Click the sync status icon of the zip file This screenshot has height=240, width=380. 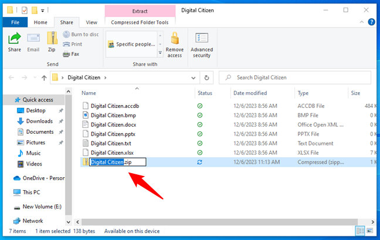[200, 162]
